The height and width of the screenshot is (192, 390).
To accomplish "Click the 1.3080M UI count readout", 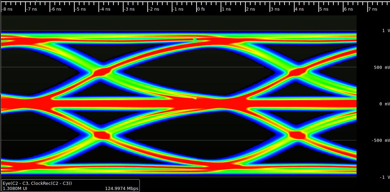I will click(x=15, y=188).
